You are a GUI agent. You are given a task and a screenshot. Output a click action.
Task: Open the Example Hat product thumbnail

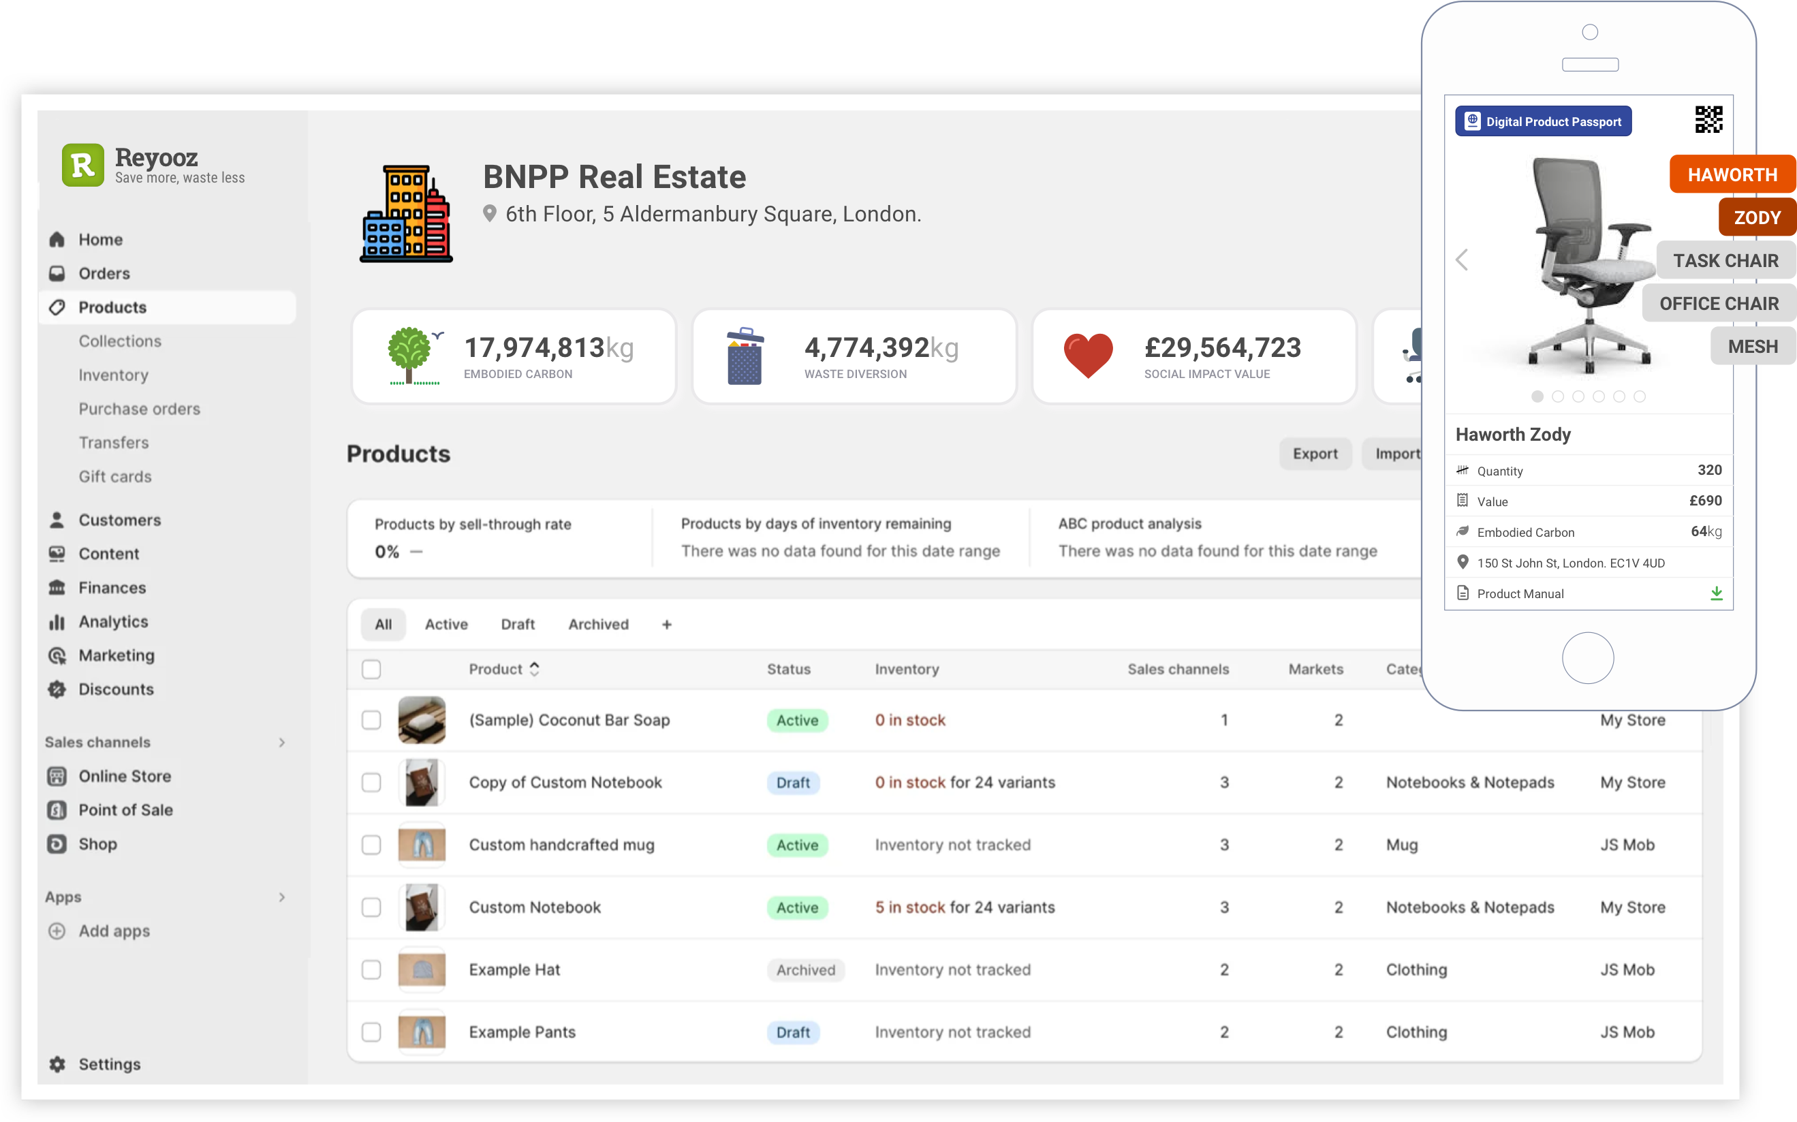pos(422,969)
